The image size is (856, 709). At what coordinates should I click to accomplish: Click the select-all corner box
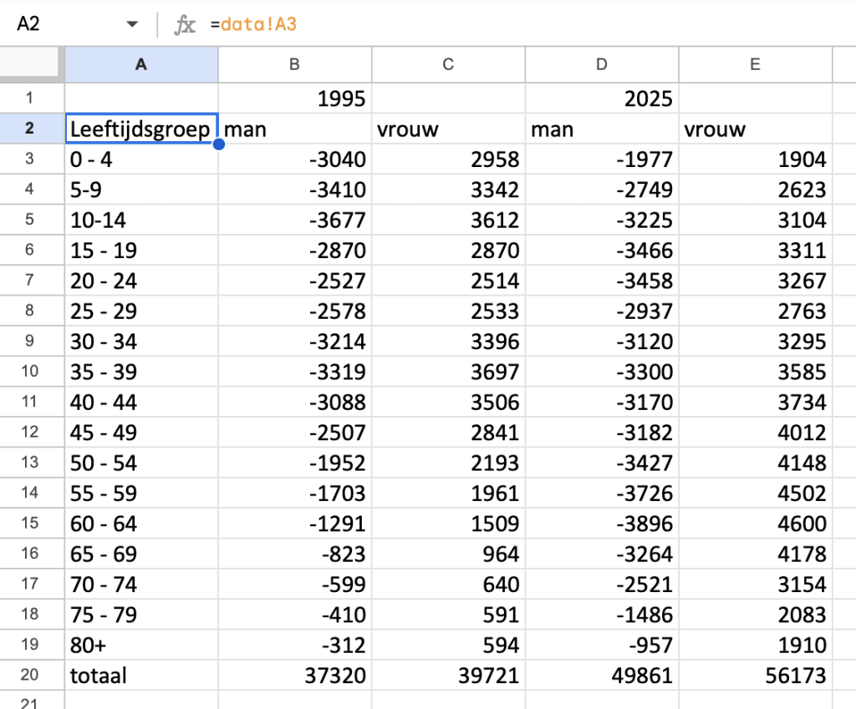click(32, 64)
